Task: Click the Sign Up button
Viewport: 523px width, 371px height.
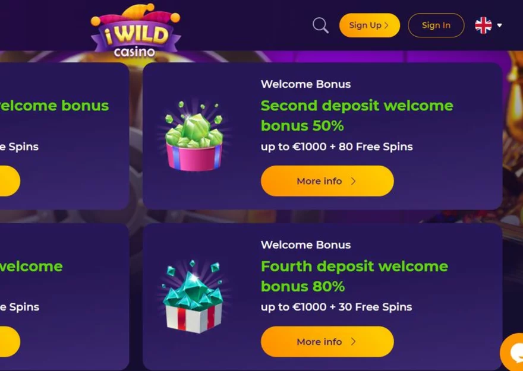Action: (x=370, y=26)
